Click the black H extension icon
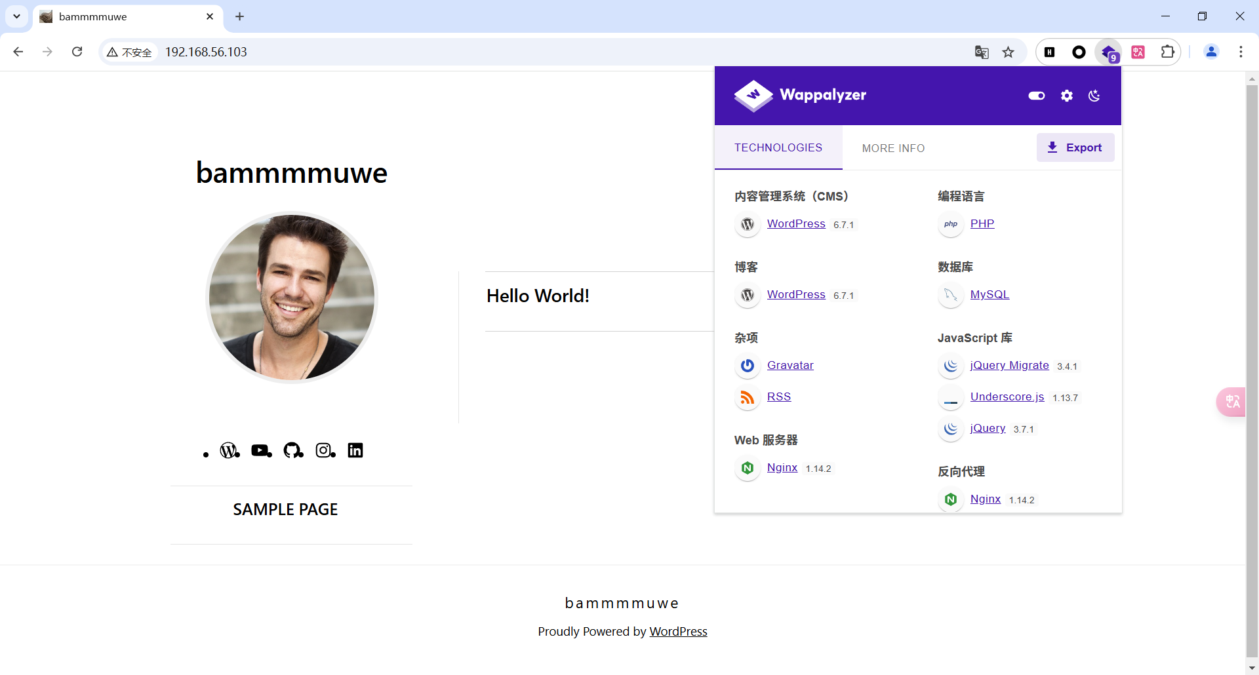This screenshot has height=675, width=1259. pos(1050,52)
